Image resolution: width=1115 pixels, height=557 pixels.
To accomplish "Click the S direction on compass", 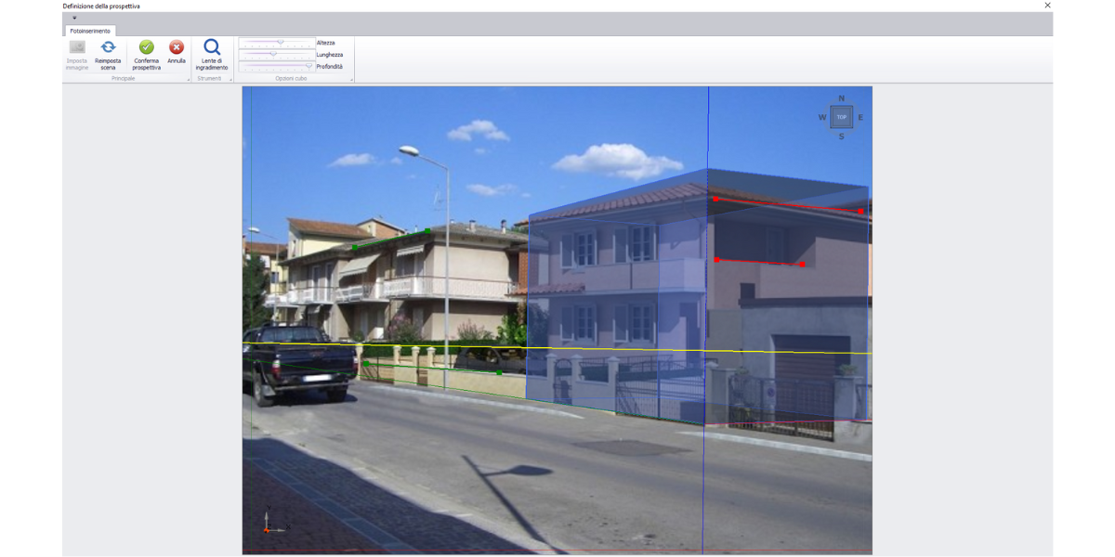I will pyautogui.click(x=842, y=136).
